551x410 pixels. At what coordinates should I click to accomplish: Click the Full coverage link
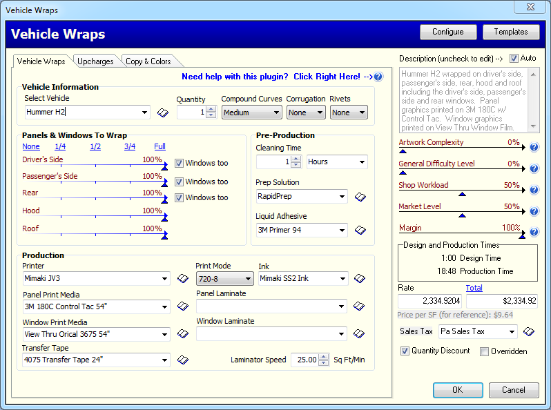pyautogui.click(x=159, y=146)
